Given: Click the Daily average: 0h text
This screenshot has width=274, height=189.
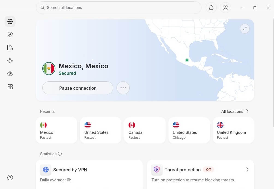Looking at the screenshot, I should 56,180.
